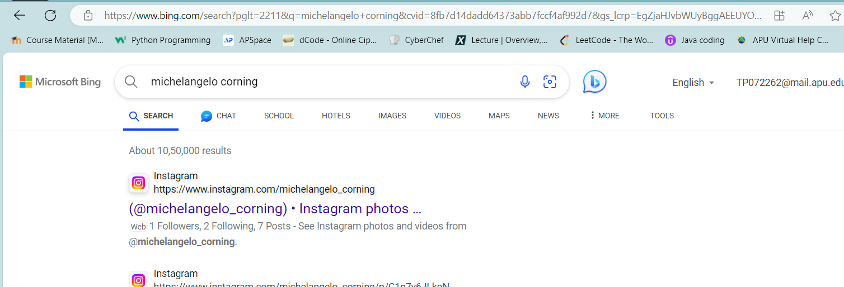
Task: Click Instagram icon of second search result
Action: pyautogui.click(x=139, y=279)
